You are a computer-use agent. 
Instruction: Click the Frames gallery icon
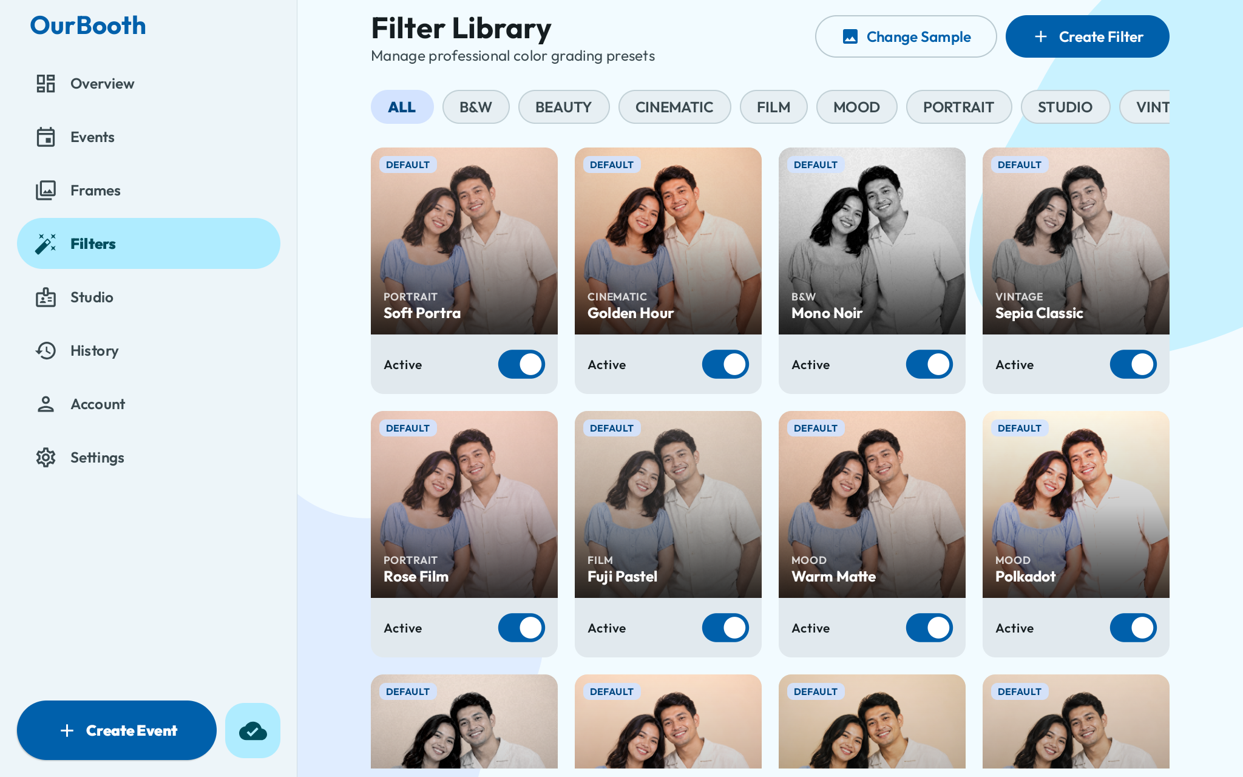[46, 191]
